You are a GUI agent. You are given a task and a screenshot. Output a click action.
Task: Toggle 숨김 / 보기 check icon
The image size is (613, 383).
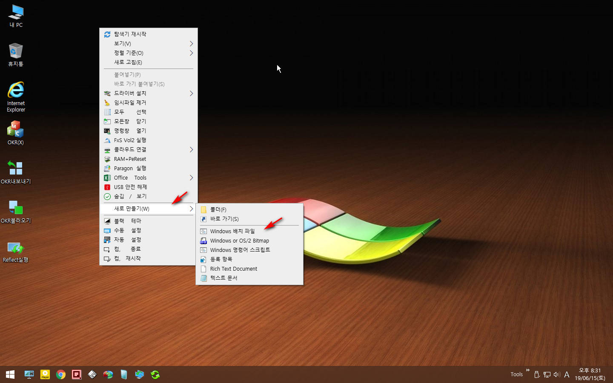click(x=107, y=196)
